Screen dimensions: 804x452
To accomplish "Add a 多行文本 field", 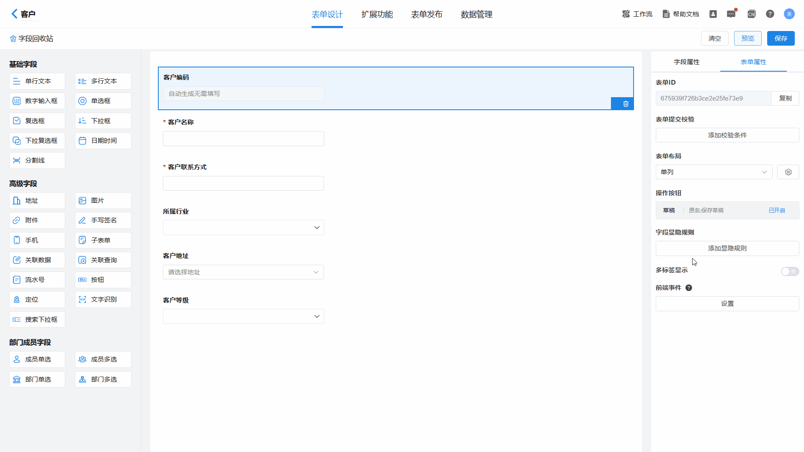I will (103, 81).
